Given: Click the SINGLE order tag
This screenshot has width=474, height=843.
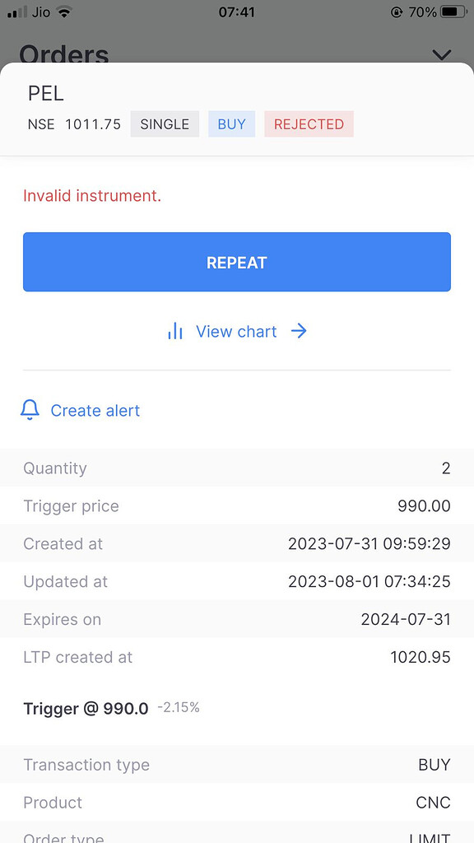Looking at the screenshot, I should click(165, 124).
